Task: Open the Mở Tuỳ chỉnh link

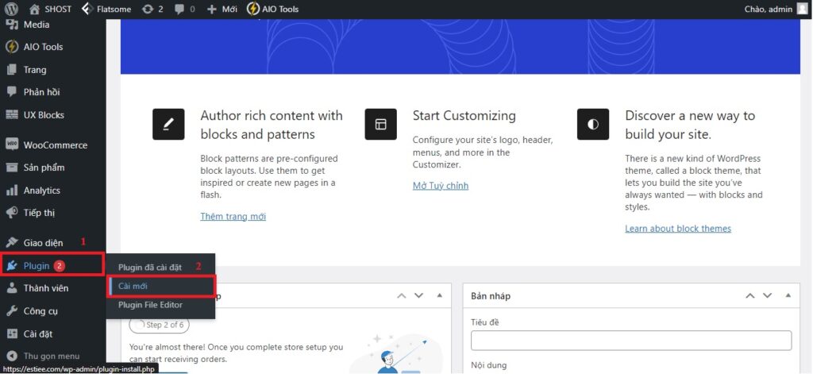Action: click(x=441, y=186)
